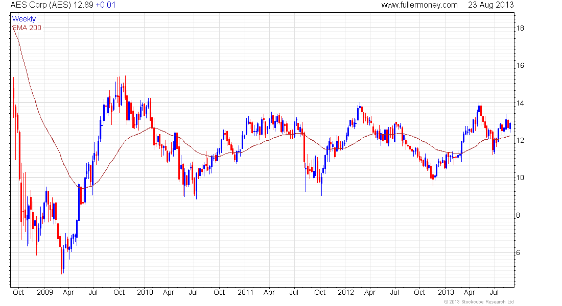Click the AES Corp (AES) chart title
562x306 pixels.
click(41, 5)
